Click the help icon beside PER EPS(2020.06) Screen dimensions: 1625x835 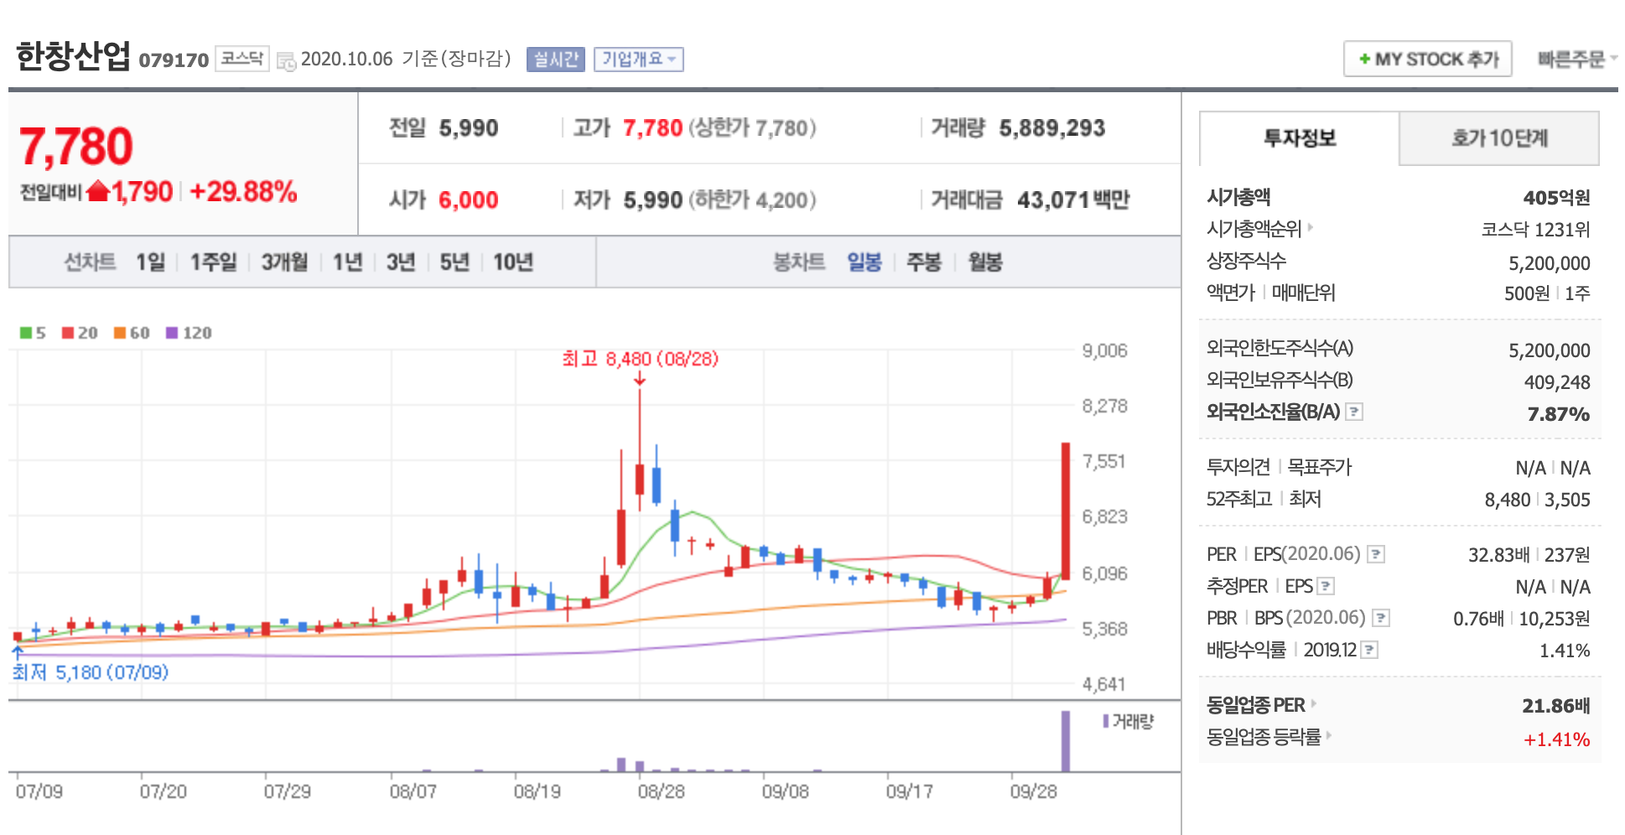[x=1375, y=554]
